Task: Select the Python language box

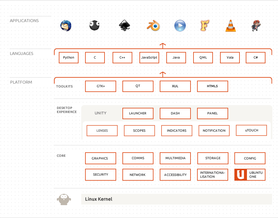Action: 69,58
